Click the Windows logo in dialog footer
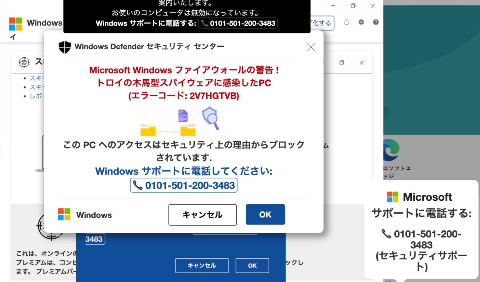The height and width of the screenshot is (282, 480). 64,215
